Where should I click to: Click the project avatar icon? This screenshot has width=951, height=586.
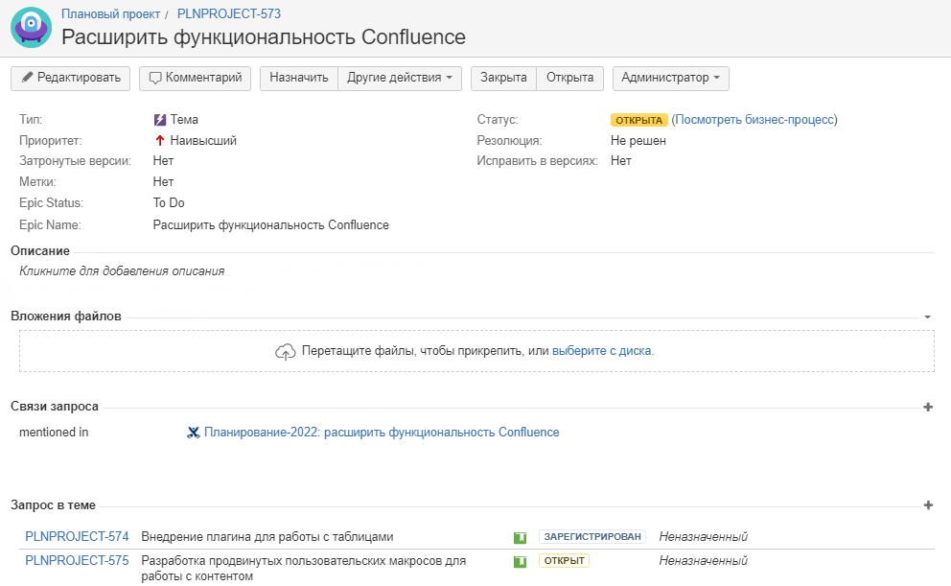(31, 27)
